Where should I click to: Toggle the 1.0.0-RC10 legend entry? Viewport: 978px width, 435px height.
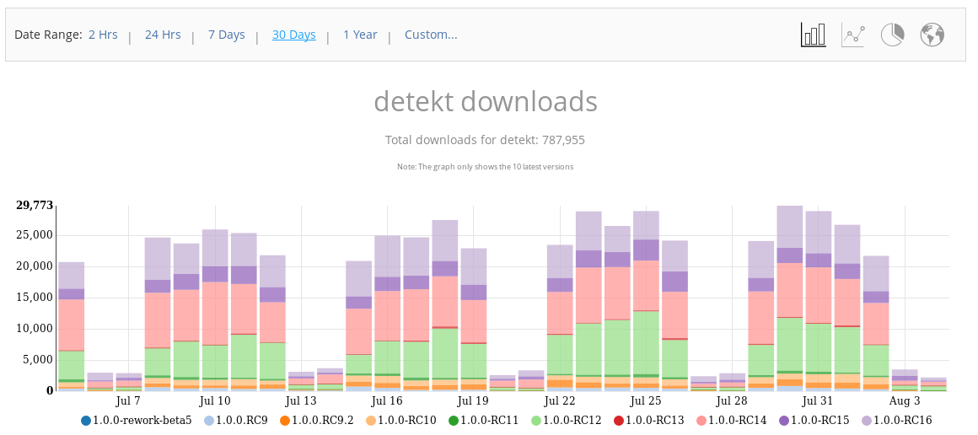(400, 420)
